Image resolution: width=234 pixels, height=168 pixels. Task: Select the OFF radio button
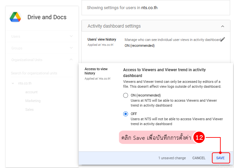(126, 114)
